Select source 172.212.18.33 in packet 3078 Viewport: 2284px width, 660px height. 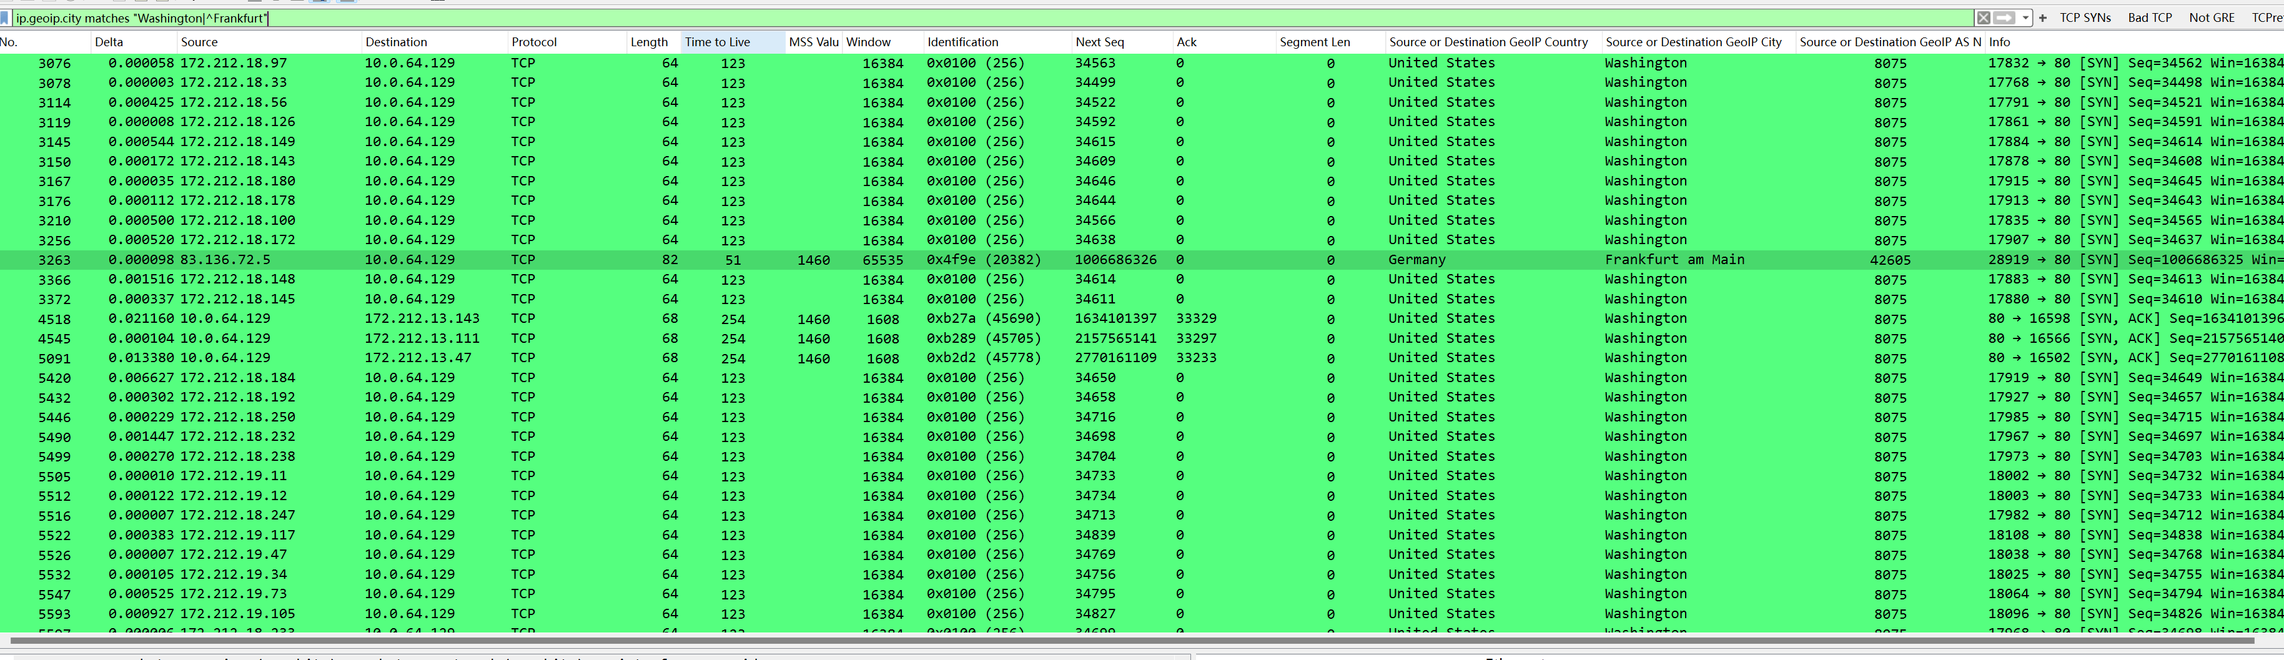[233, 82]
